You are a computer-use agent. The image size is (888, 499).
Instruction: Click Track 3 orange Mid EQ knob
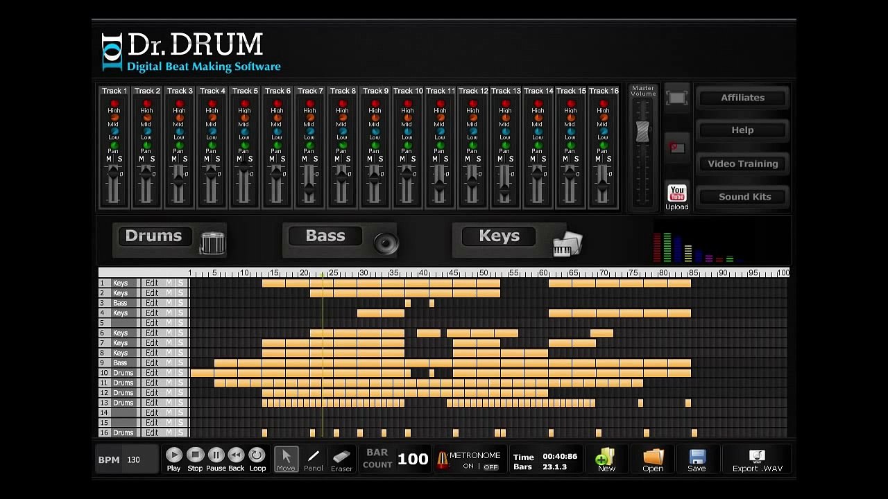coord(179,118)
